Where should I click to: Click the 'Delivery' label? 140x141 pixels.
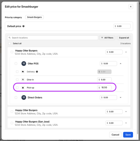point(31,72)
